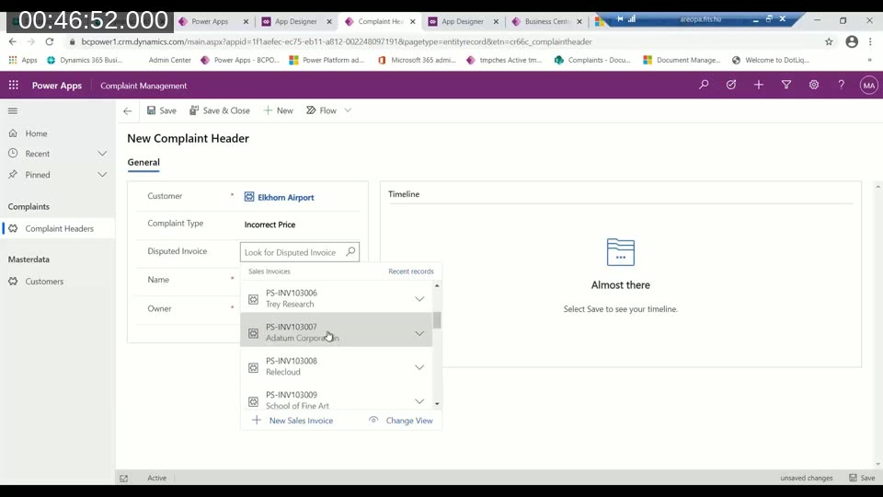The image size is (883, 497).
Task: Select PS-INV103007 Adatum Corporation record
Action: point(337,332)
